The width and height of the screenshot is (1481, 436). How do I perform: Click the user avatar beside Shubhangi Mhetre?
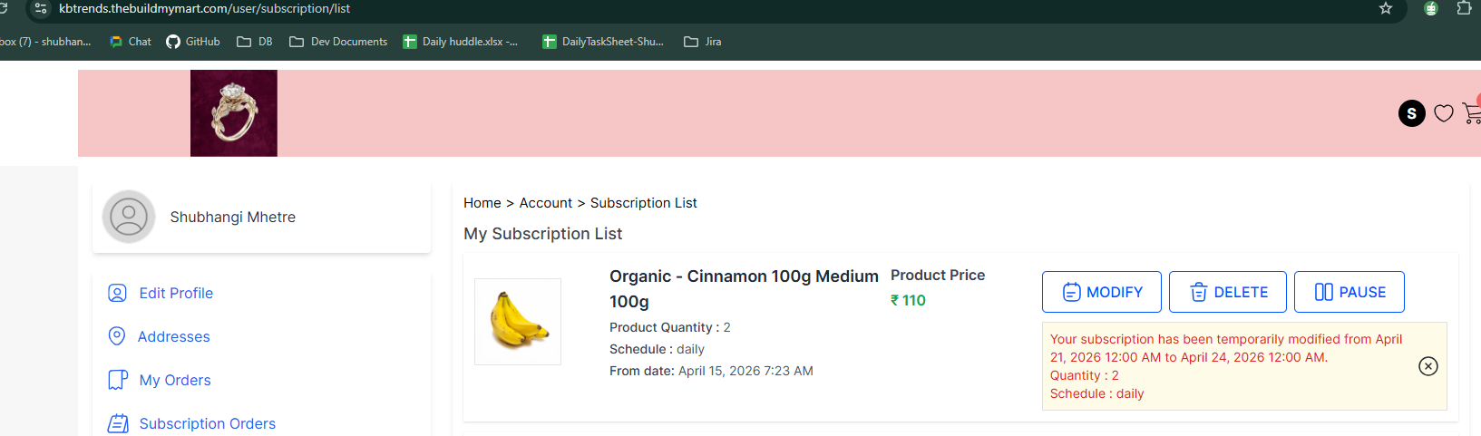coord(129,217)
